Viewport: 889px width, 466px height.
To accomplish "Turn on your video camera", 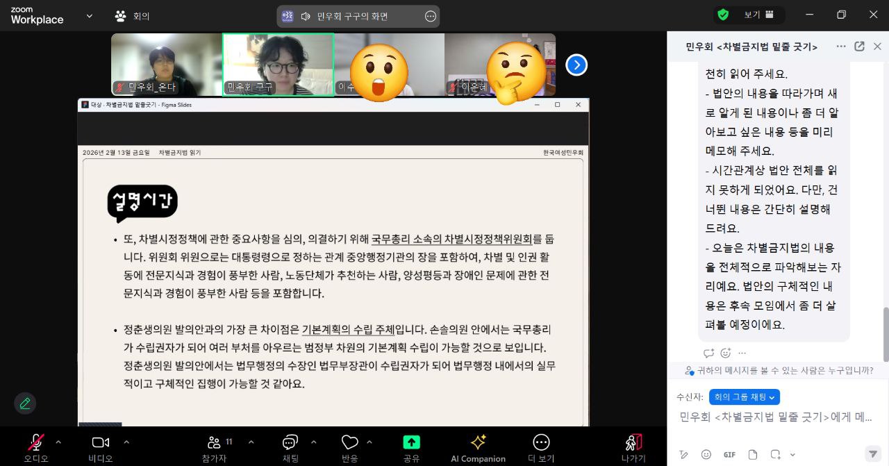I will click(99, 442).
